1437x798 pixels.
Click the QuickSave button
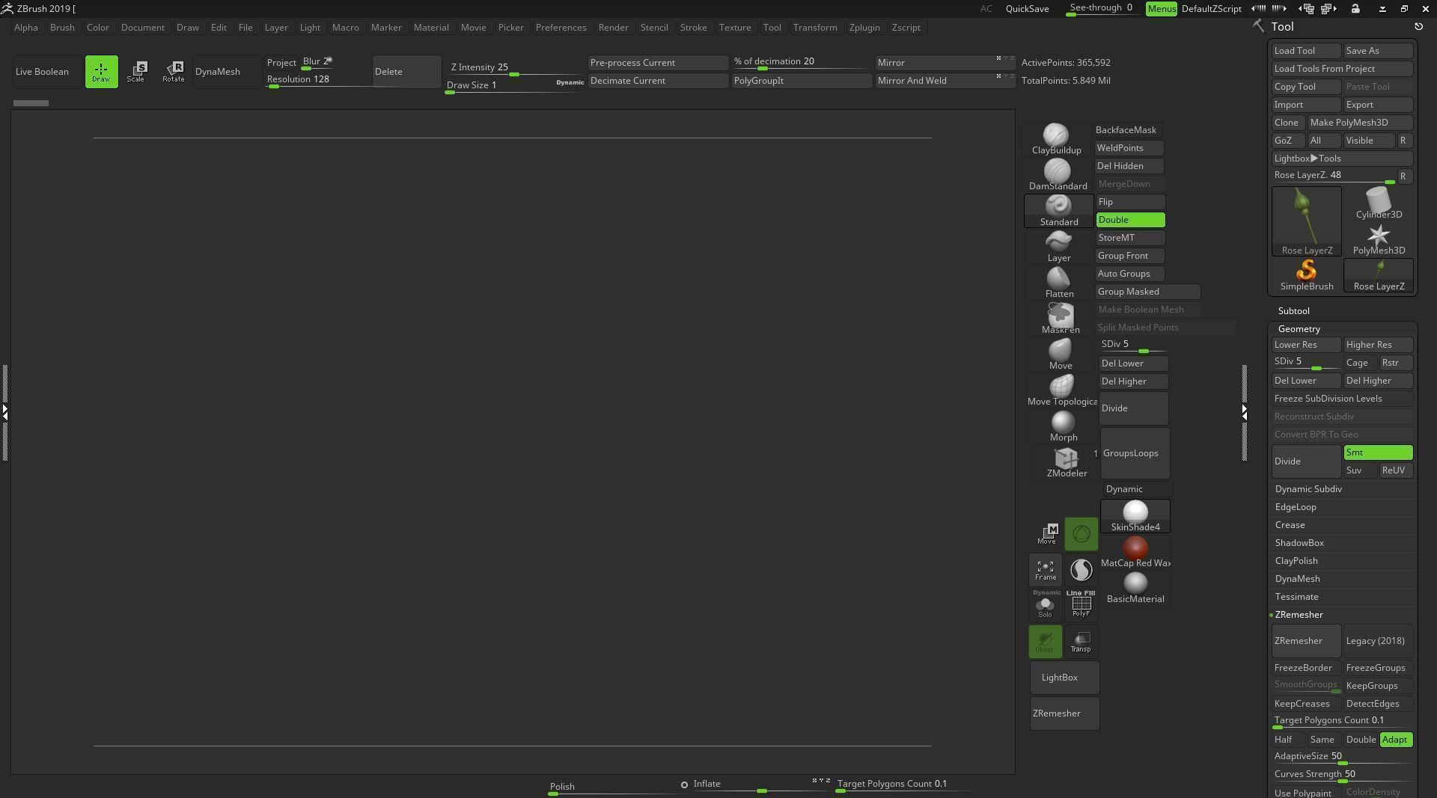[x=1027, y=9]
